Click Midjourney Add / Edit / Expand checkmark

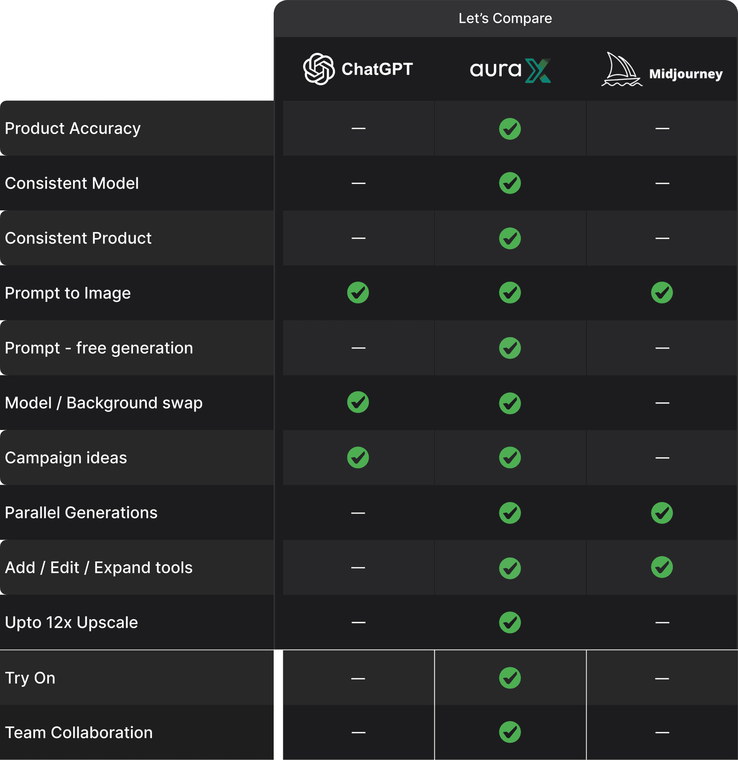click(662, 567)
